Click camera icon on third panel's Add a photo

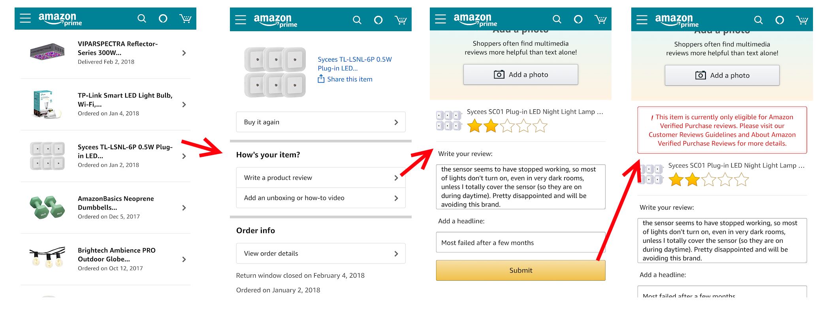pos(499,75)
